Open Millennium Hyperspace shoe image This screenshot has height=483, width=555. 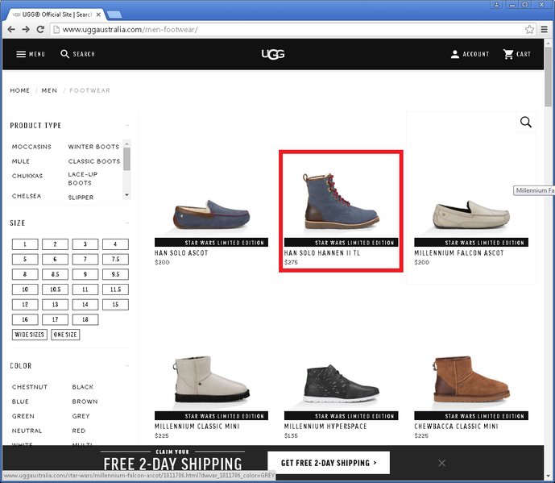point(341,383)
